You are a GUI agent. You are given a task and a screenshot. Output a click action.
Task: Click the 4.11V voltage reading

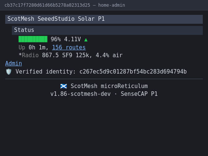click(72, 39)
